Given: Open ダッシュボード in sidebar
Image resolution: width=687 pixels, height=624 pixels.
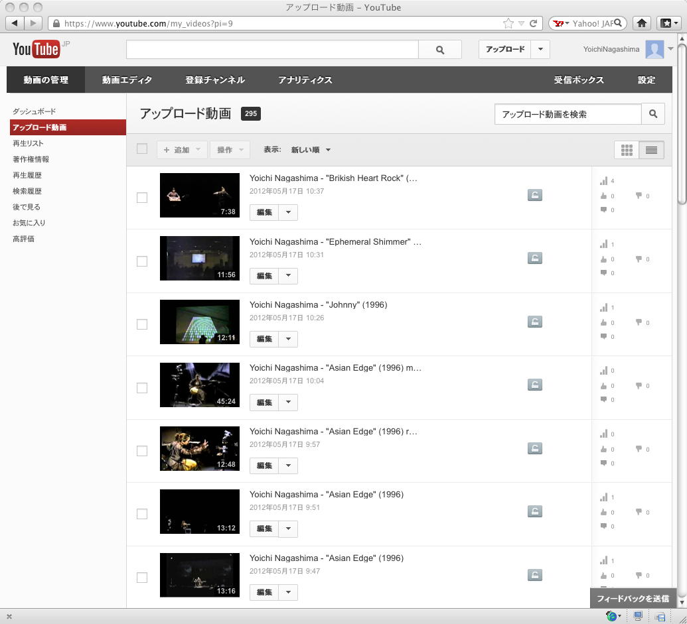Looking at the screenshot, I should [34, 111].
